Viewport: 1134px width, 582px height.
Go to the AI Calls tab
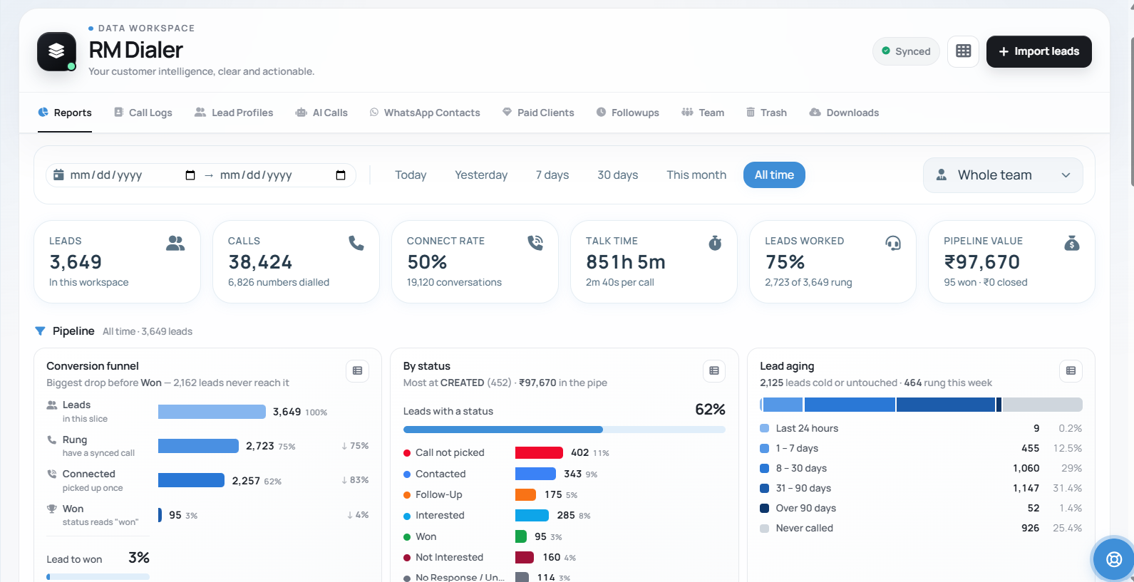point(321,113)
